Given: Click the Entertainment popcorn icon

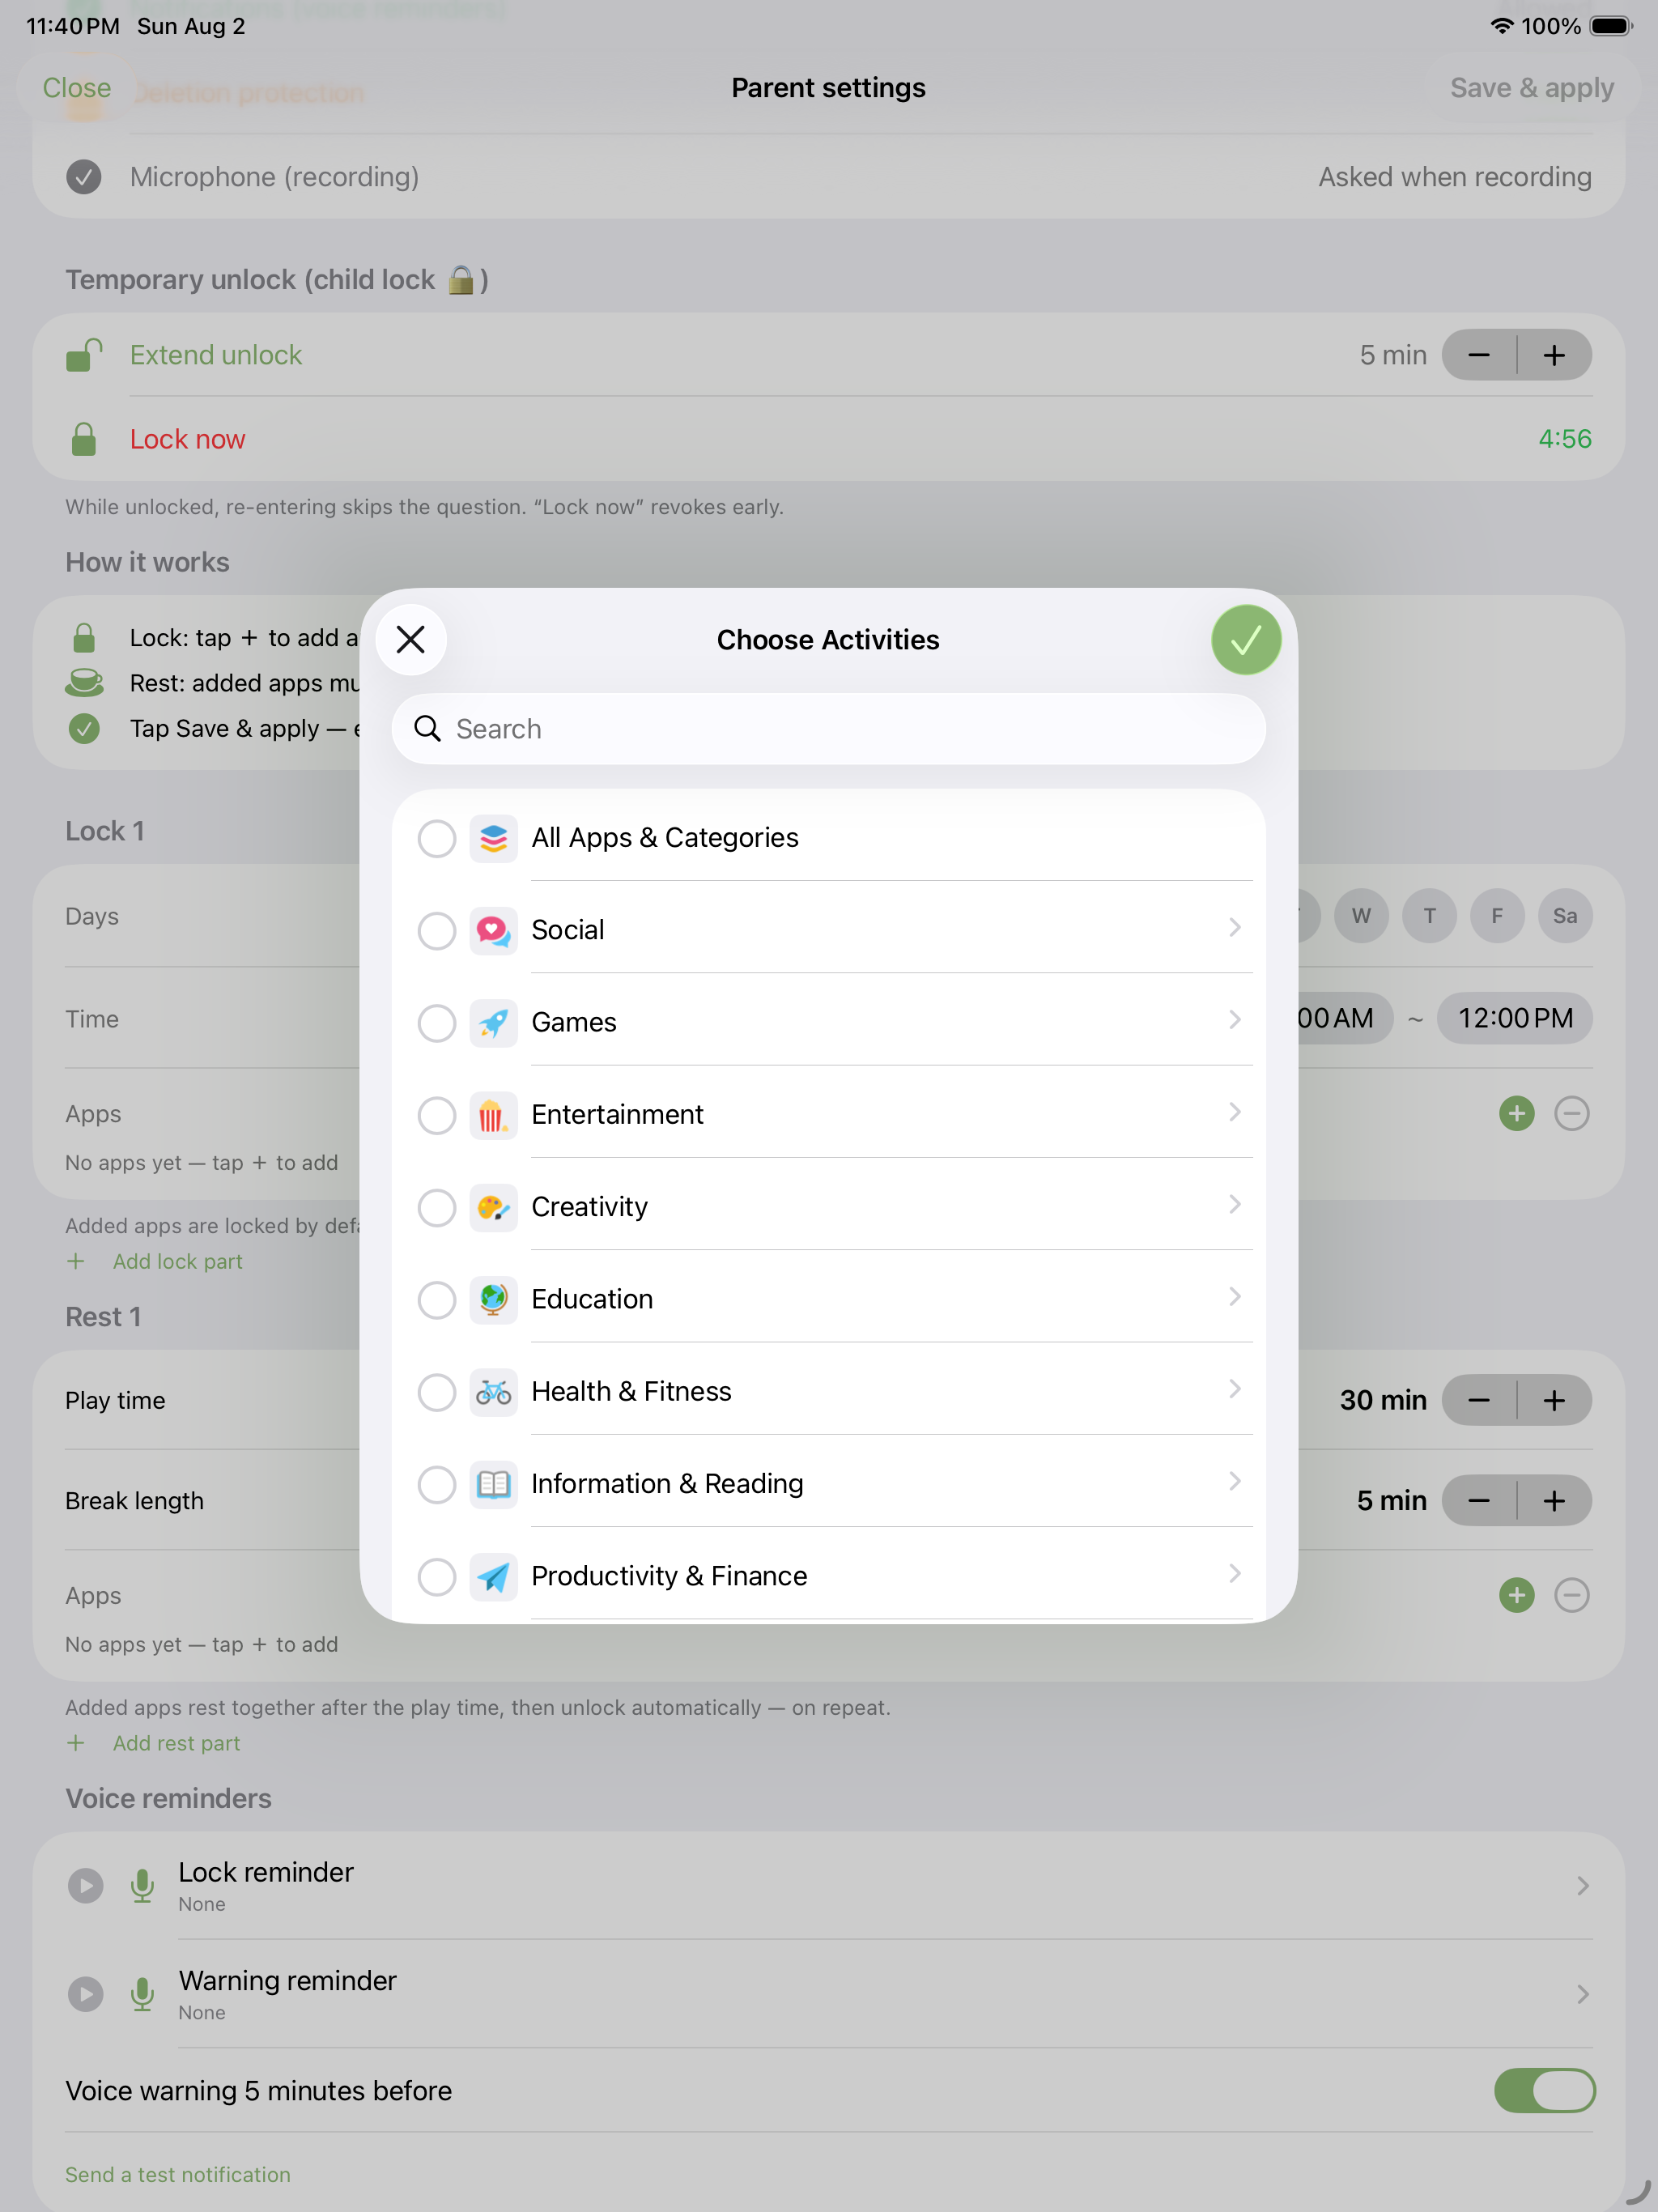Looking at the screenshot, I should [494, 1115].
